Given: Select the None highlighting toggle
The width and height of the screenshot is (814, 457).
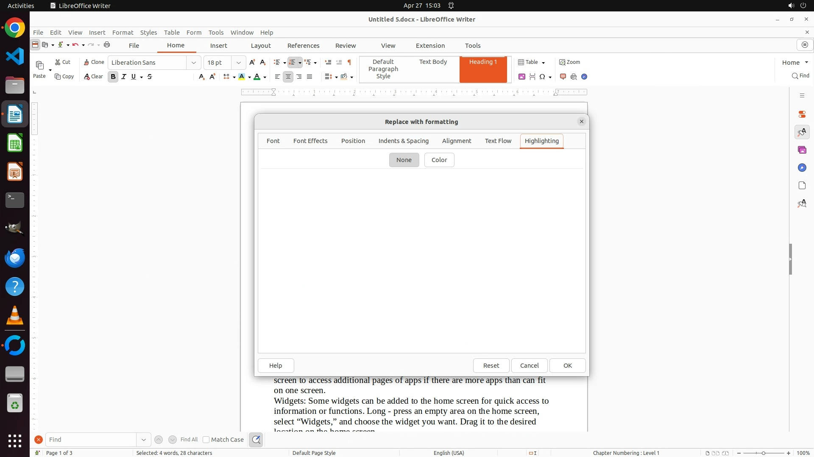Looking at the screenshot, I should pos(404,160).
